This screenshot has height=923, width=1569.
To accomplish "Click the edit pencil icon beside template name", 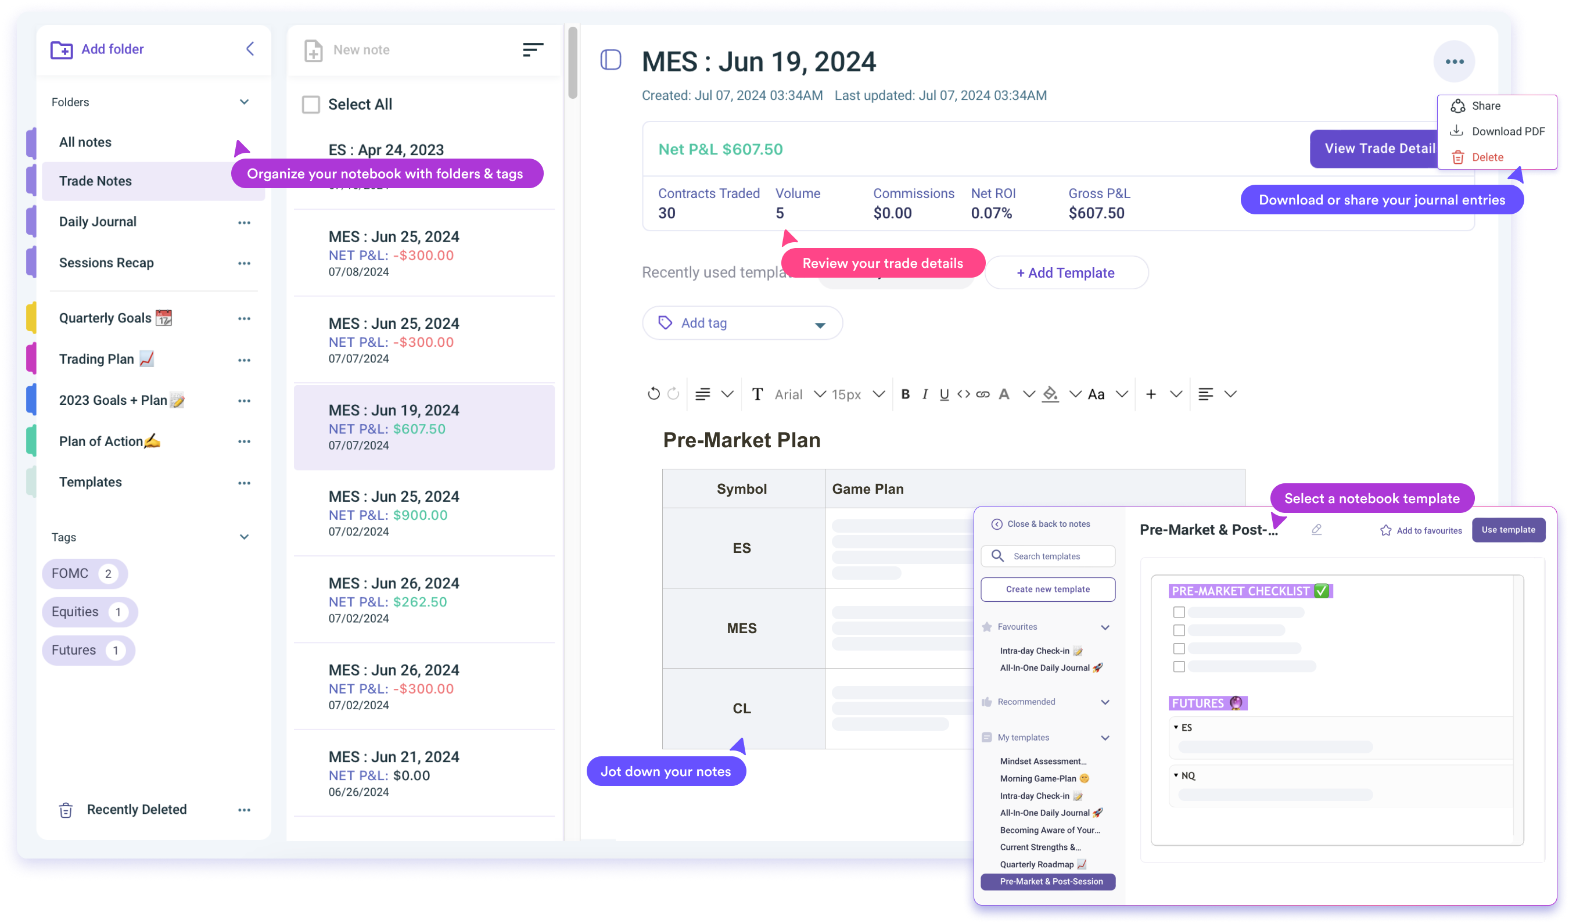I will point(1316,530).
